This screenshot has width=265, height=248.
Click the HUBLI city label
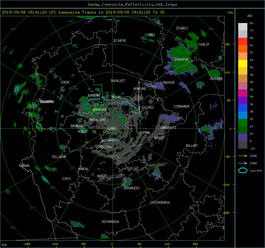pyautogui.click(x=82, y=131)
